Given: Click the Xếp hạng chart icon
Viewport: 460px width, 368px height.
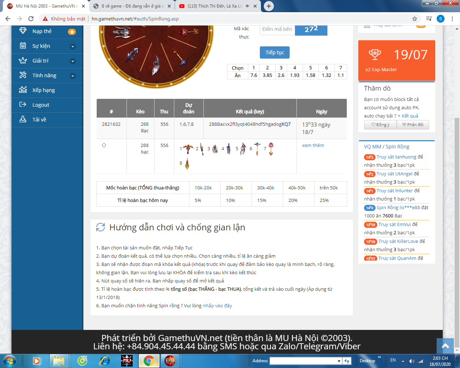Looking at the screenshot, I should click(x=23, y=90).
